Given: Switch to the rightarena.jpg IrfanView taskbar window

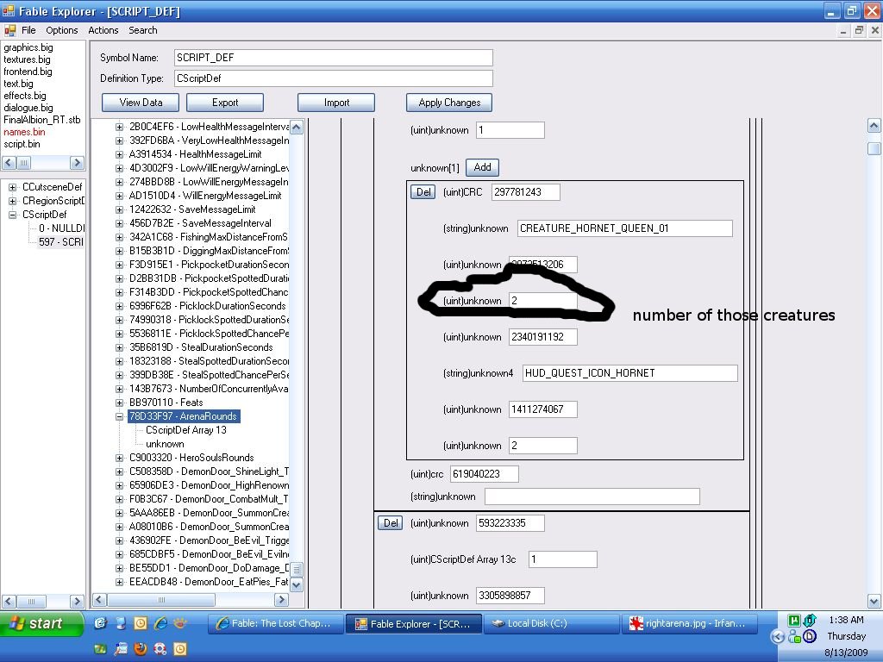Looking at the screenshot, I should coord(689,623).
